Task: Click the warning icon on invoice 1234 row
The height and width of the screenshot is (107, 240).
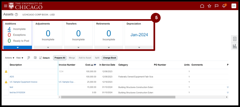Action: tap(6, 71)
